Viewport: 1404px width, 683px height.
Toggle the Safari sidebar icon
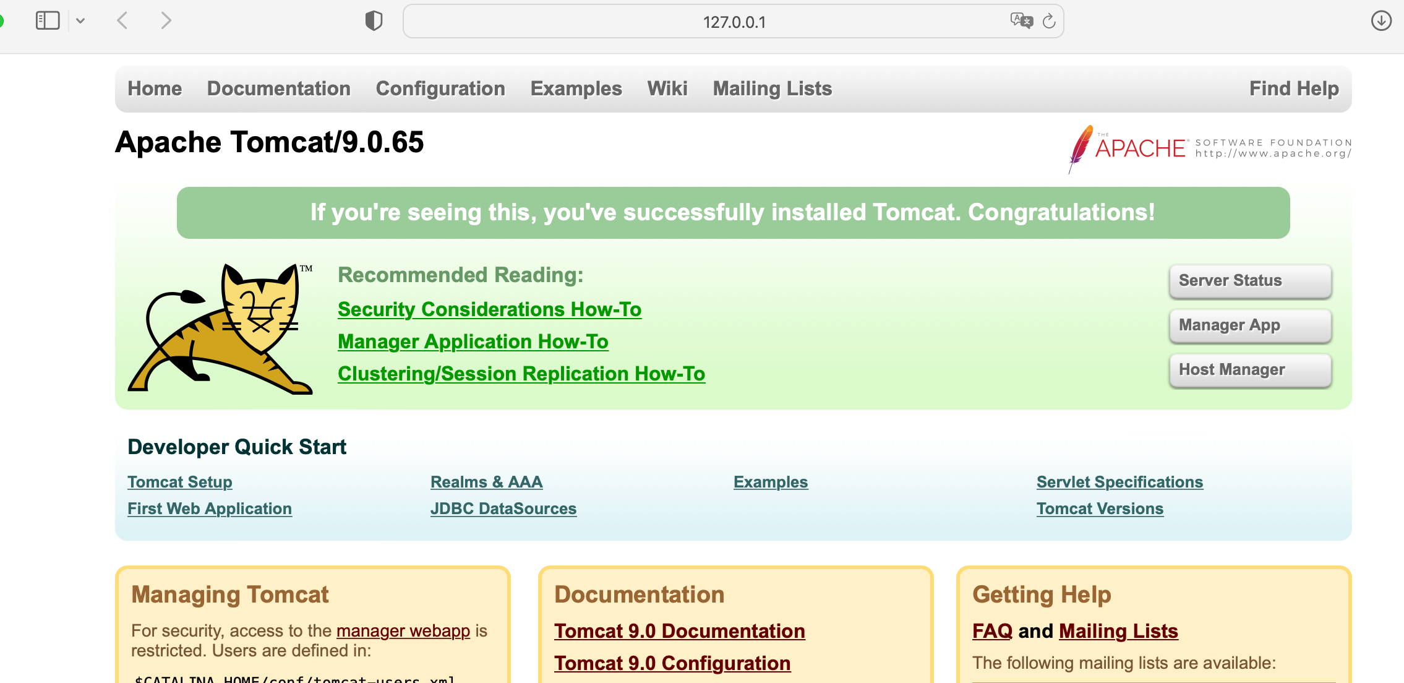[48, 20]
